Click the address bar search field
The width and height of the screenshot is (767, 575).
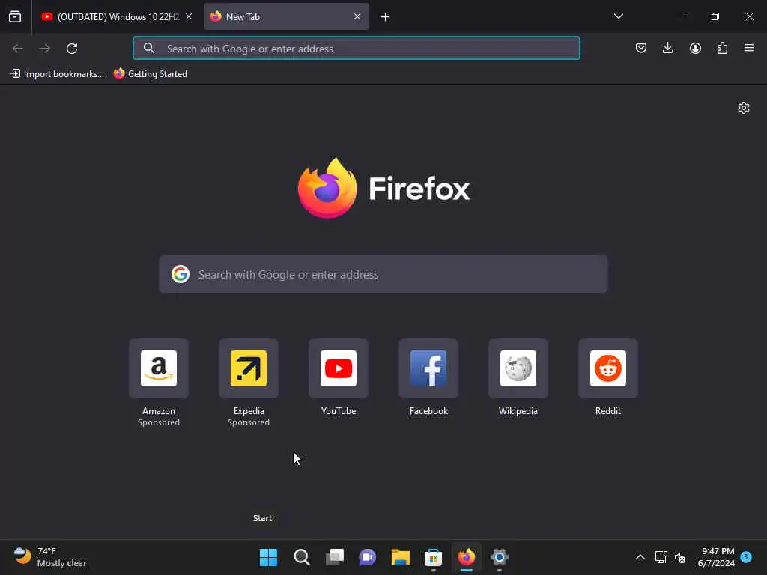[x=357, y=49]
